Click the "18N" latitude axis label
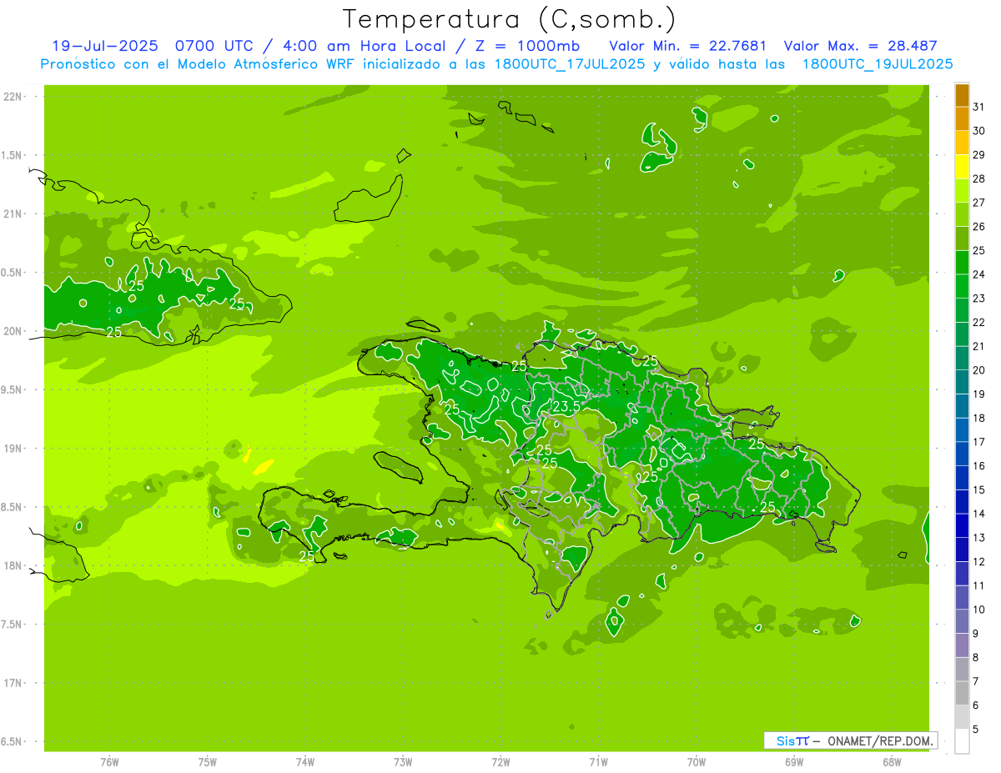This screenshot has width=1001, height=773. pos(14,565)
